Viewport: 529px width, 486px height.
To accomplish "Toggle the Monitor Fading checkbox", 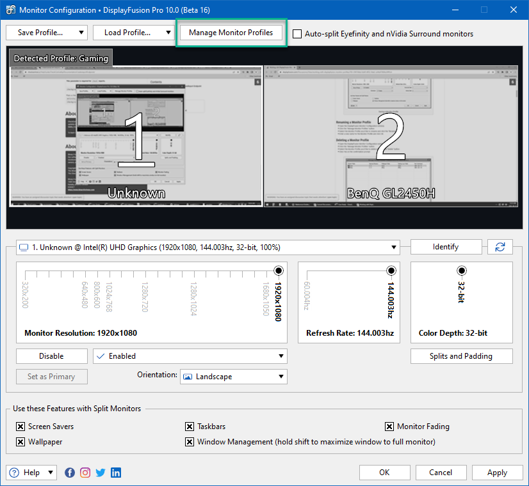I will point(389,427).
